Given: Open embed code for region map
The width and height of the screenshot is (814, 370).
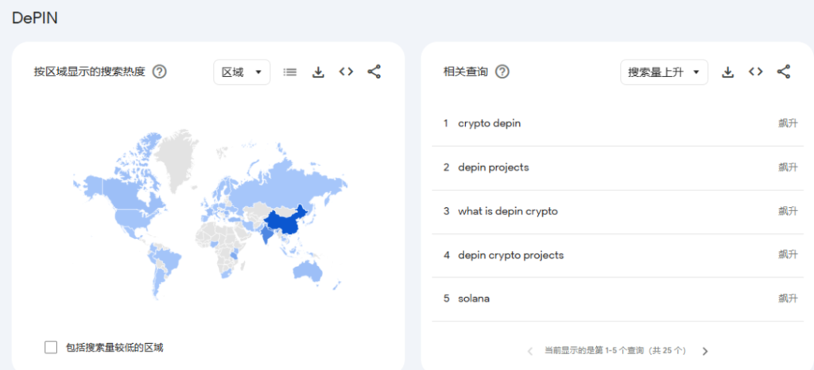Looking at the screenshot, I should point(346,72).
